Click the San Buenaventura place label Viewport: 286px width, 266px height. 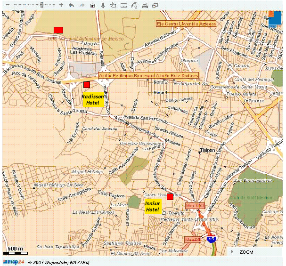(253, 180)
